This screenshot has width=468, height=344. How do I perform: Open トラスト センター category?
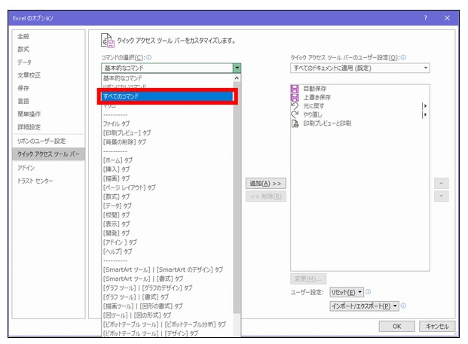[48, 181]
